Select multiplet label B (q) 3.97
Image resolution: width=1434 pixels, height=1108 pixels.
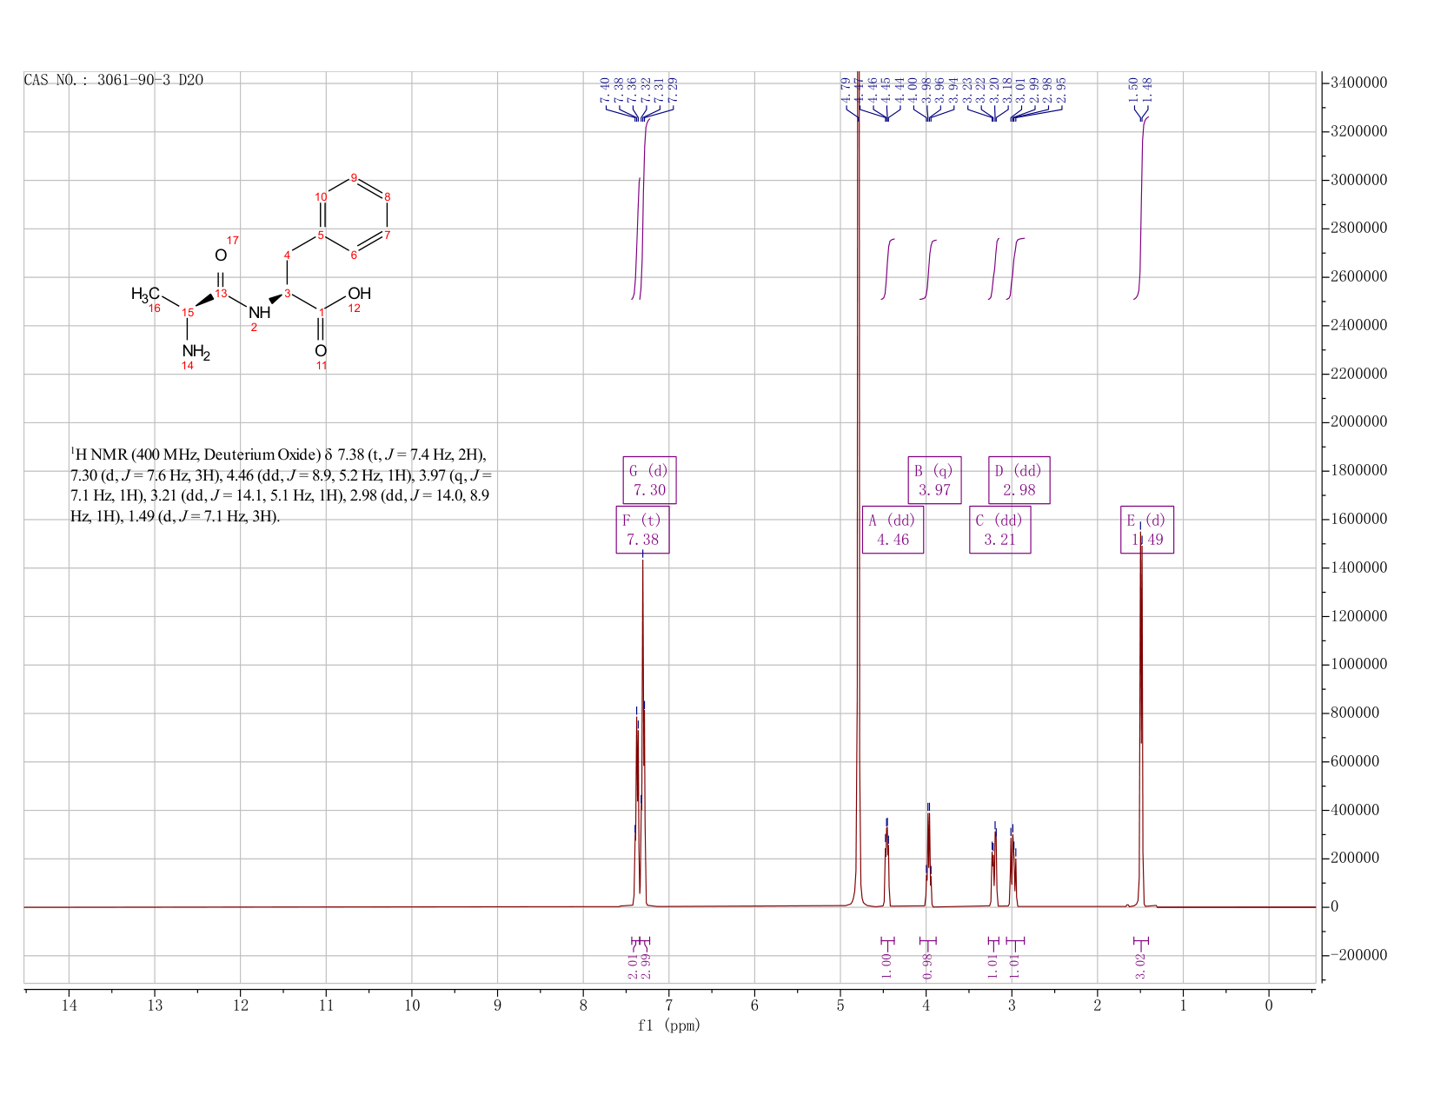pyautogui.click(x=934, y=480)
